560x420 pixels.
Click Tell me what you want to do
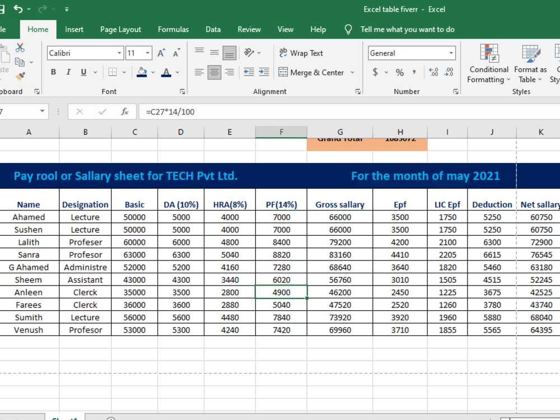coord(408,29)
